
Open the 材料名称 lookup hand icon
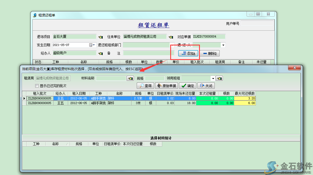(x=130, y=79)
